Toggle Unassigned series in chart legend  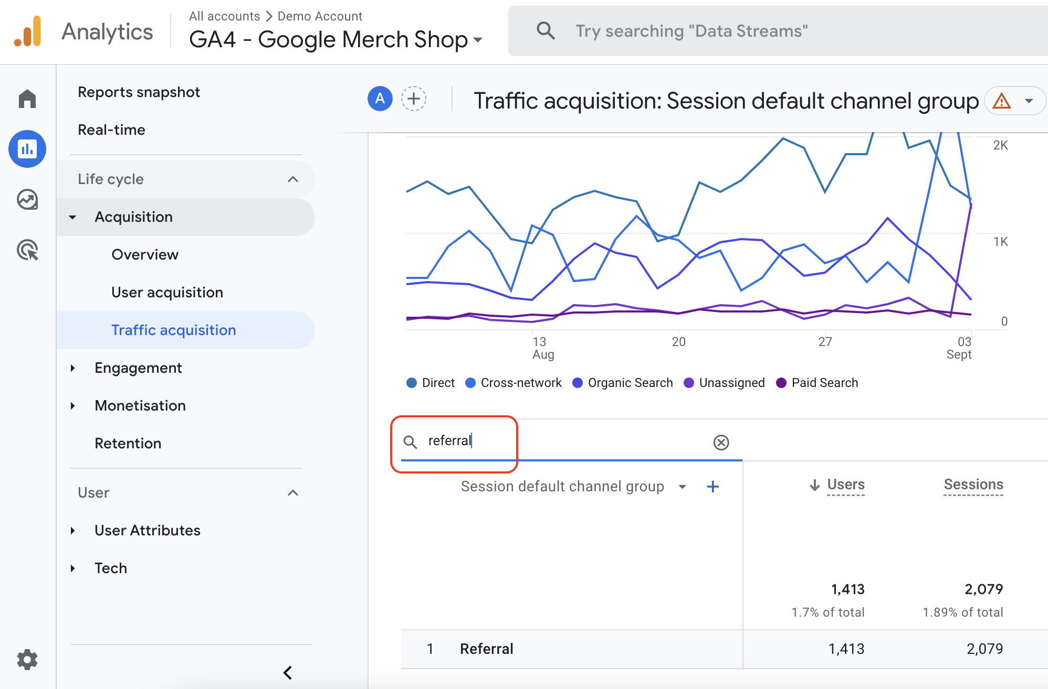coord(725,383)
